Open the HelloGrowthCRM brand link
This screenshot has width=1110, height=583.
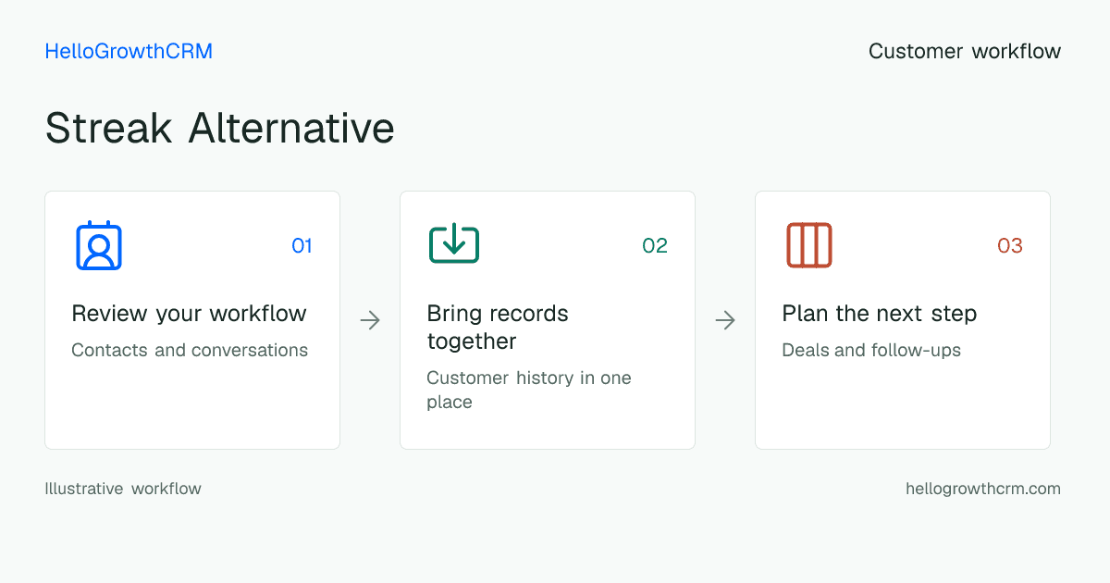coord(129,52)
